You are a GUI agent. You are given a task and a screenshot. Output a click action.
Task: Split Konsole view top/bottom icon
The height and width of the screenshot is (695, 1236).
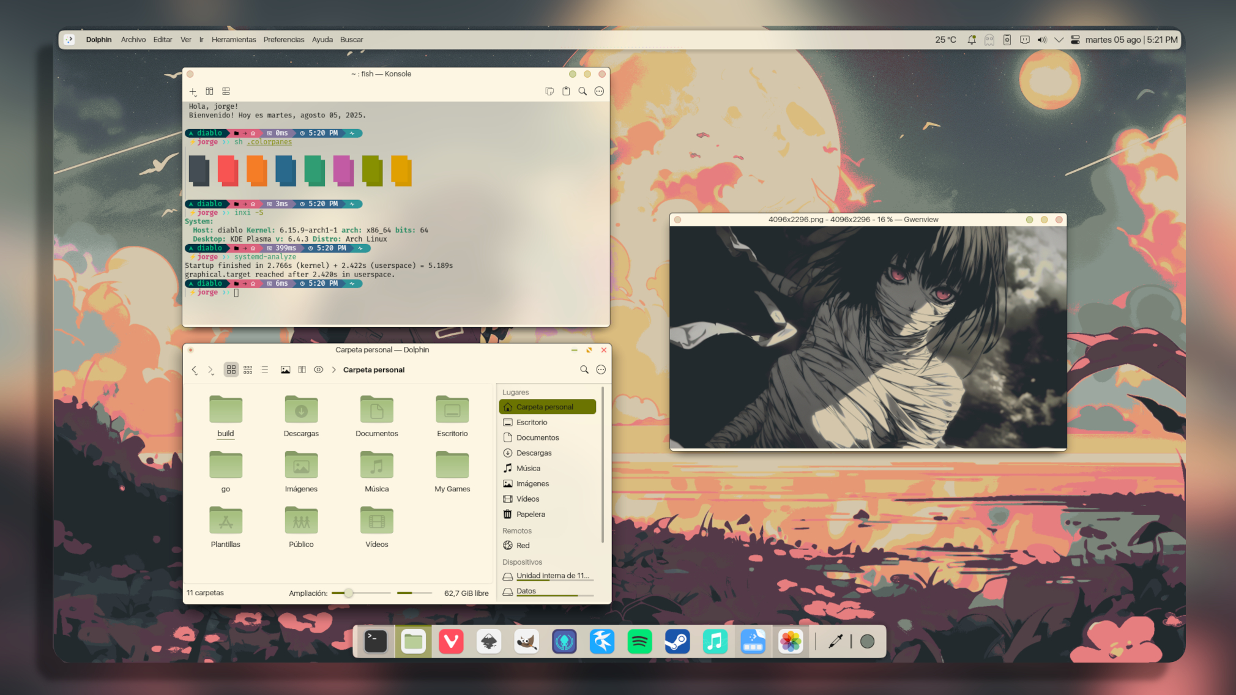click(226, 91)
